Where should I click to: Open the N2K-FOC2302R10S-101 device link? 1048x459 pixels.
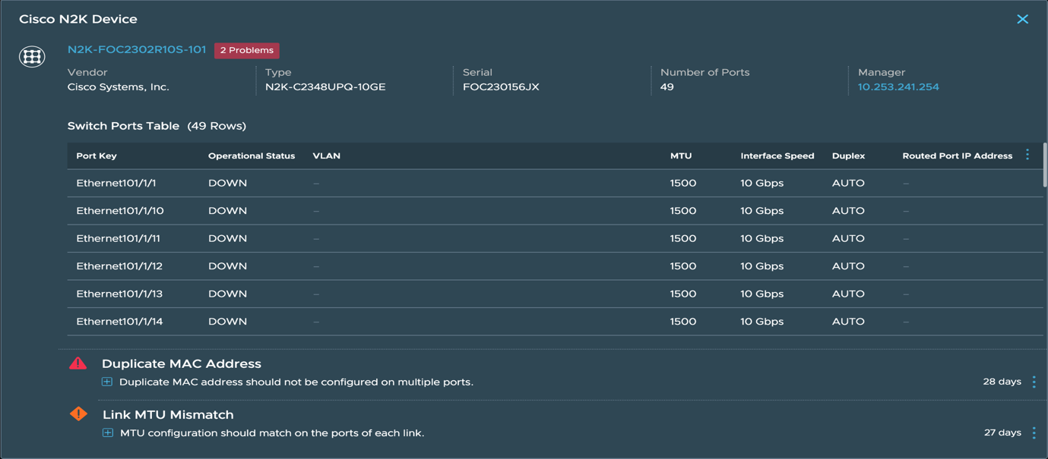137,49
